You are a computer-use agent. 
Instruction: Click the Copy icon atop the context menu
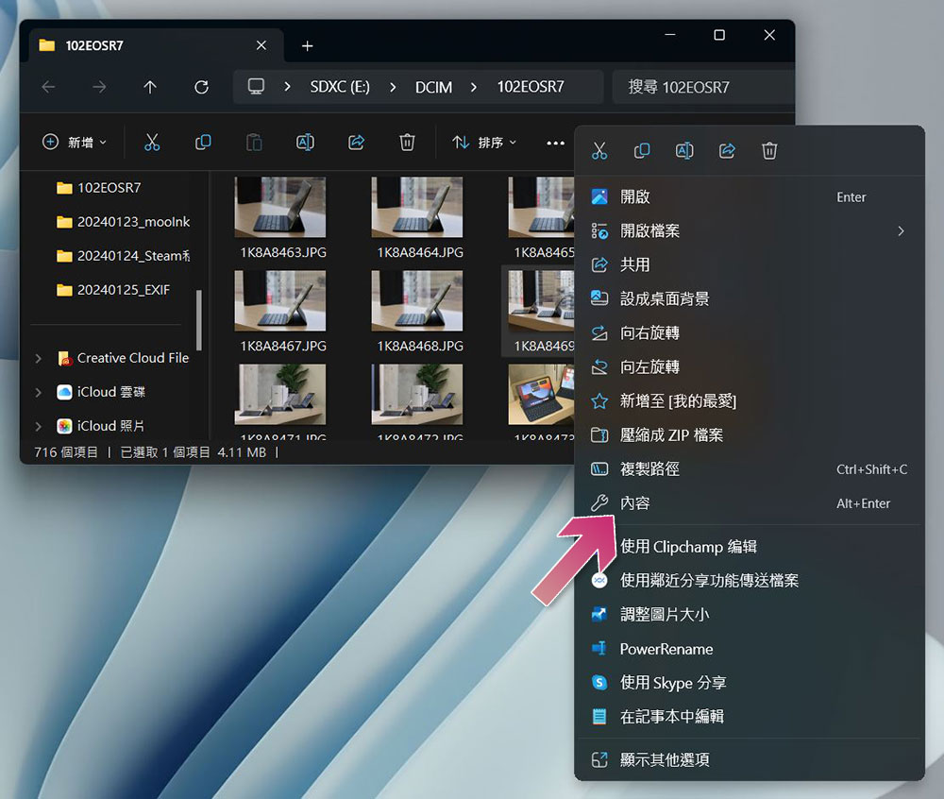point(642,150)
